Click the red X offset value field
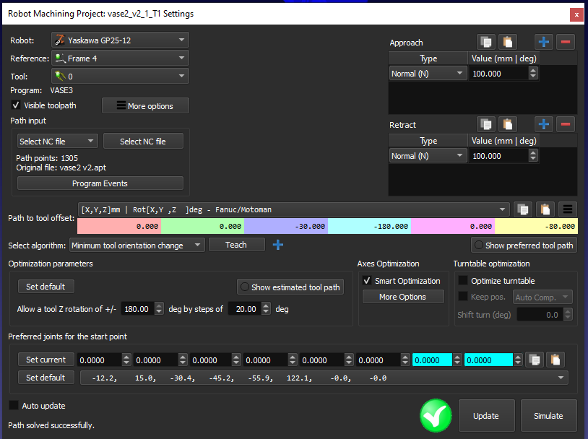588x439 pixels. tap(118, 226)
